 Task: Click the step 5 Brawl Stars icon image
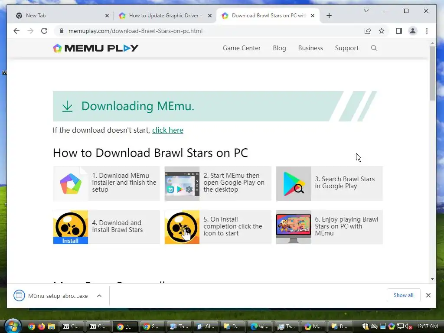tap(182, 227)
